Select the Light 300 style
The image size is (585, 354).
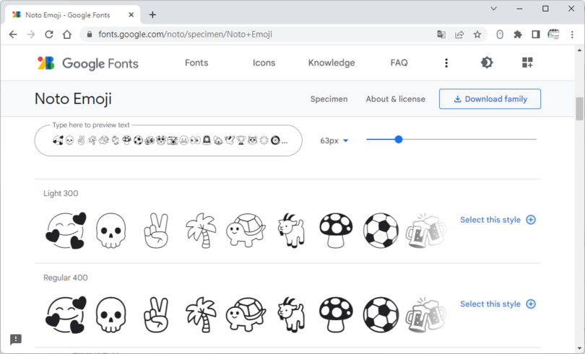498,220
